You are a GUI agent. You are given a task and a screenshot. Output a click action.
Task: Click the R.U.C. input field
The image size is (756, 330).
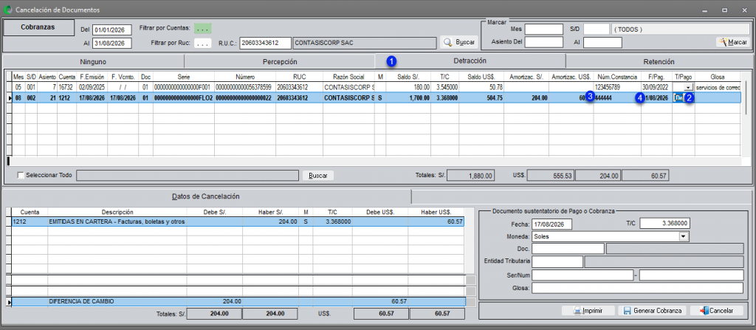click(x=265, y=44)
